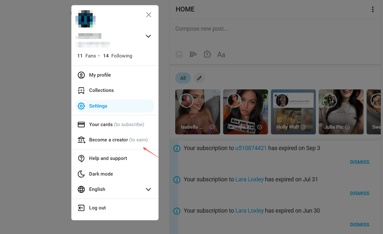Toggle Dark mode
The image size is (383, 234).
[101, 174]
